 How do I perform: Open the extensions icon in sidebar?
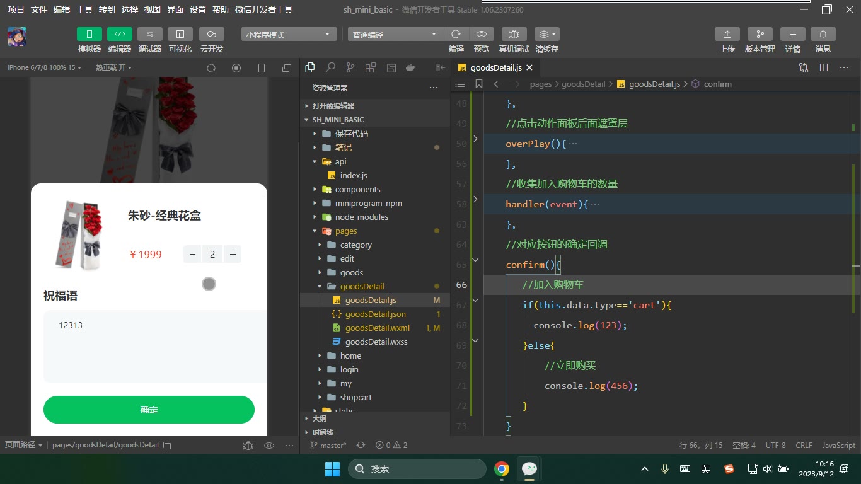[x=371, y=67]
